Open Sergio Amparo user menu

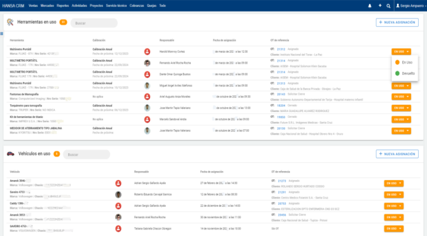(x=410, y=6)
